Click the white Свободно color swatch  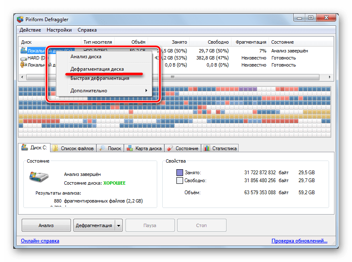[x=180, y=180]
